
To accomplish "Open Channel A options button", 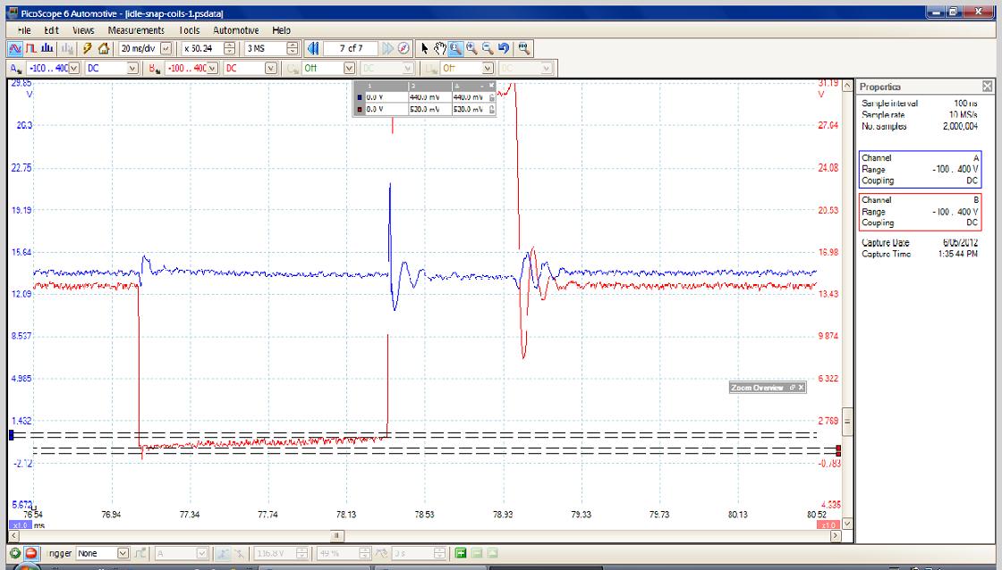I will (x=15, y=68).
